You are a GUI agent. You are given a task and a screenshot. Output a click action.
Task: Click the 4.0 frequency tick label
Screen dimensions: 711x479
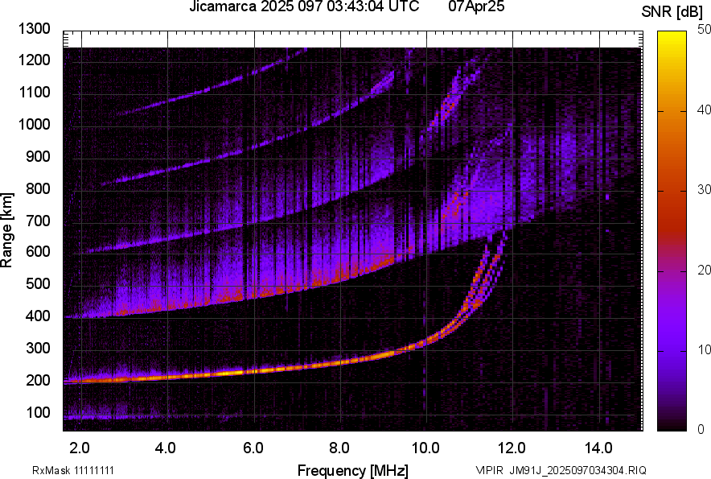166,448
